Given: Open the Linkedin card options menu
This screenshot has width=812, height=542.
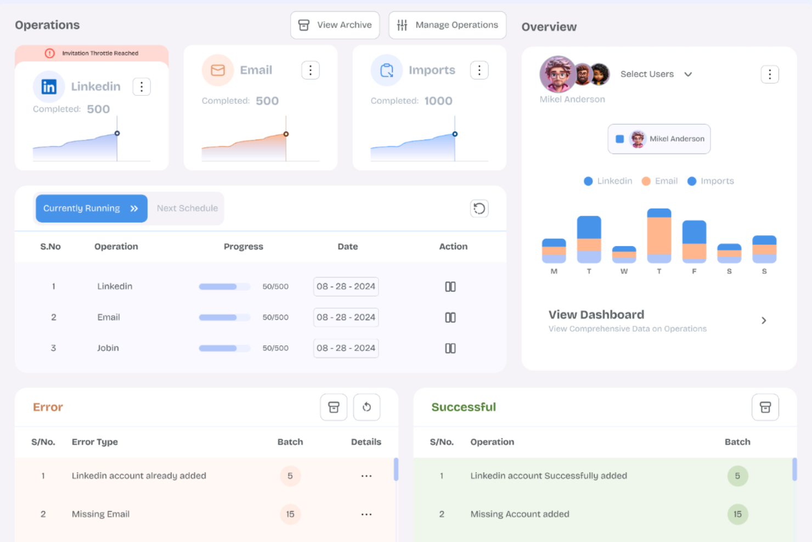Looking at the screenshot, I should tap(142, 86).
